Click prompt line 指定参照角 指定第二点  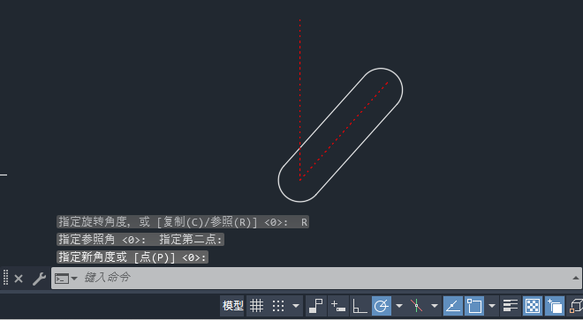tap(140, 239)
